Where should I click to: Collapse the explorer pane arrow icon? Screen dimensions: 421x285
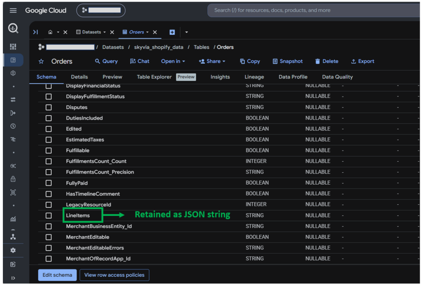tap(35, 32)
